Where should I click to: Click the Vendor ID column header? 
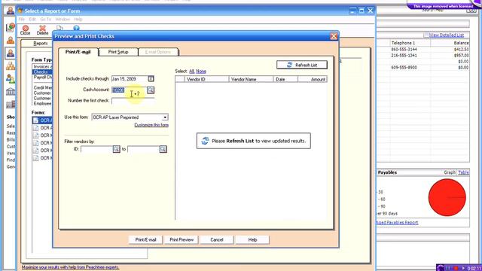(x=206, y=79)
